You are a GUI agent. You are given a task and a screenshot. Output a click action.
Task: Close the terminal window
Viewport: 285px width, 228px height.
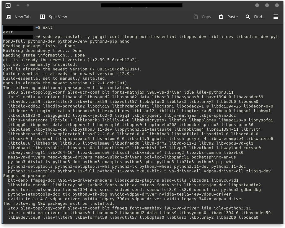[x=277, y=5]
